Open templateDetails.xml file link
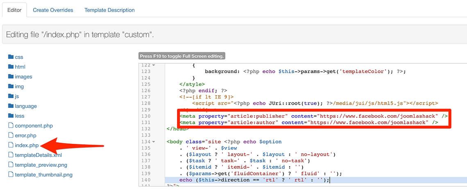This screenshot has height=190, width=467. point(38,155)
